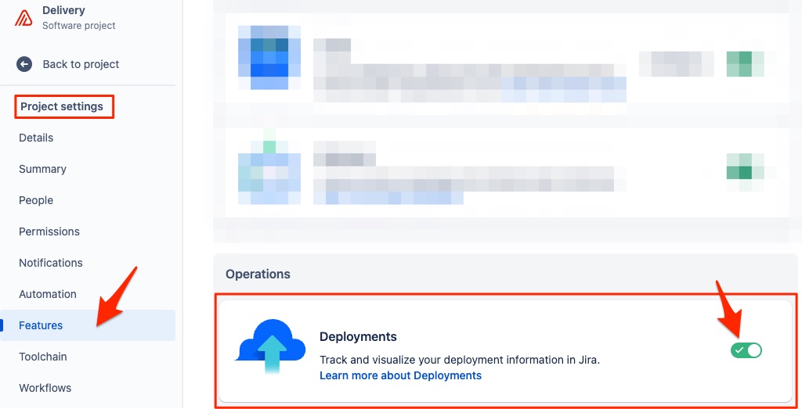This screenshot has height=409, width=802.
Task: Open the Learn more about Deployments link
Action: point(400,375)
